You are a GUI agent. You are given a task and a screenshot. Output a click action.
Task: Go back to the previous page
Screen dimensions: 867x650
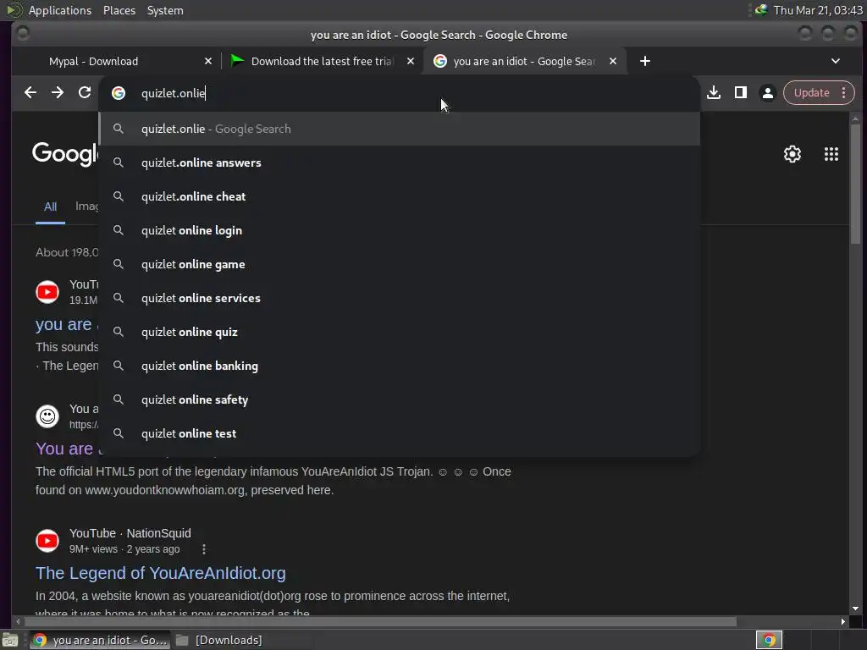30,93
